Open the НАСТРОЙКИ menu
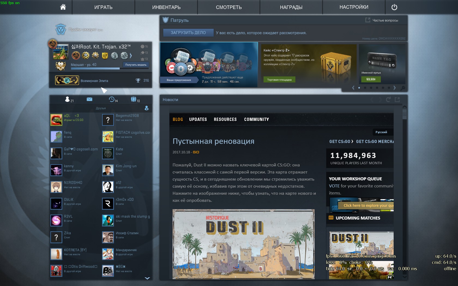458x286 pixels. pyautogui.click(x=354, y=7)
